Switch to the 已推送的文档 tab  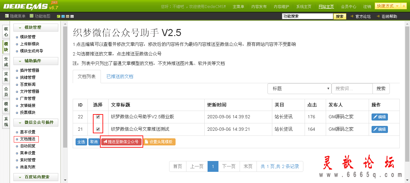tap(120, 77)
